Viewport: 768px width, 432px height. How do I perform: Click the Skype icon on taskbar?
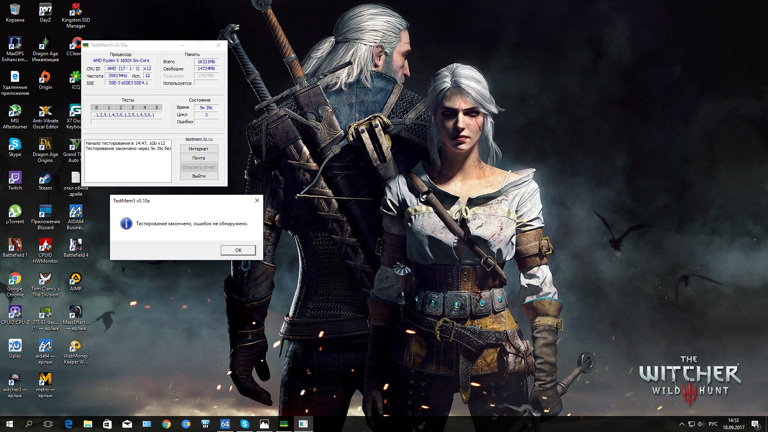244,424
